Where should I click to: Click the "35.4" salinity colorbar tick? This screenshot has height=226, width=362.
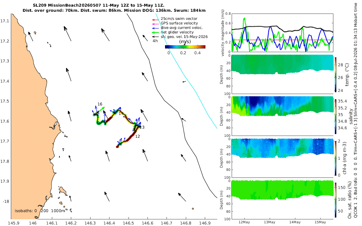(342, 101)
